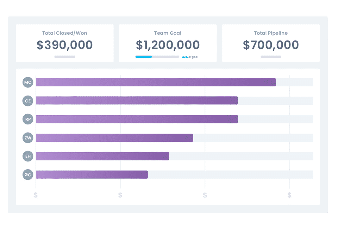
Task: Click the EH purple sales bar
Action: 102,156
